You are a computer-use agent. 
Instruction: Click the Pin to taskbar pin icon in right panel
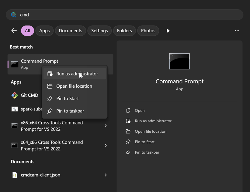pyautogui.click(x=128, y=152)
